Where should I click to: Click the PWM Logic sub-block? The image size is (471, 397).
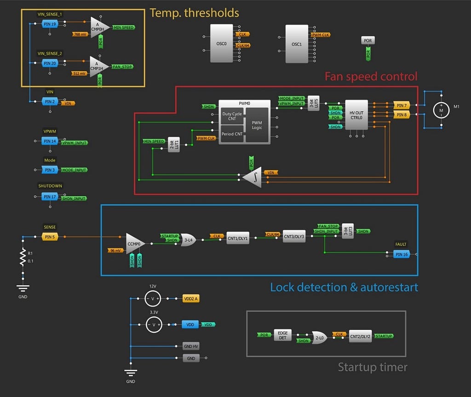[257, 125]
